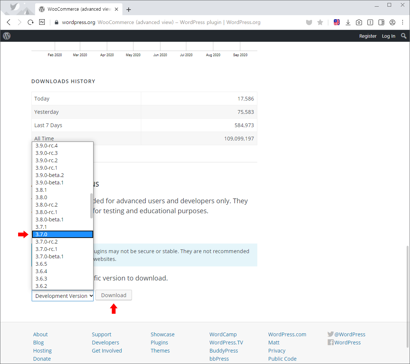Open the Showcase footer link
The height and width of the screenshot is (364, 410).
162,334
